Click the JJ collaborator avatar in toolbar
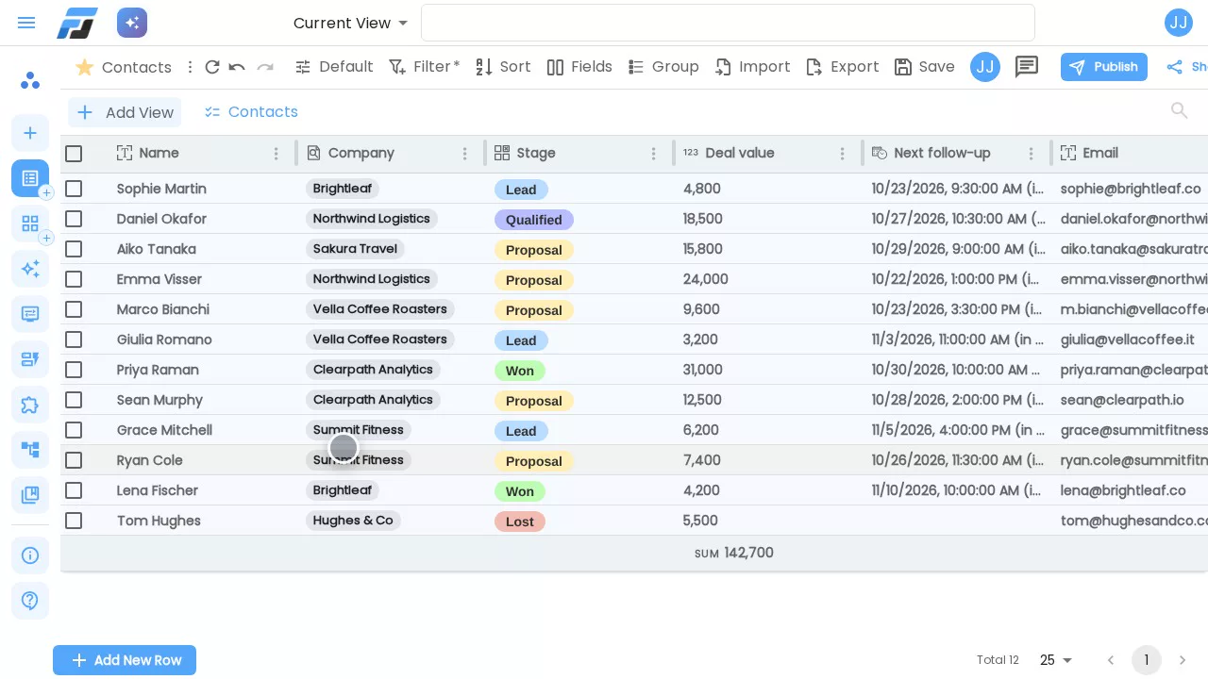1208x679 pixels. tap(985, 67)
